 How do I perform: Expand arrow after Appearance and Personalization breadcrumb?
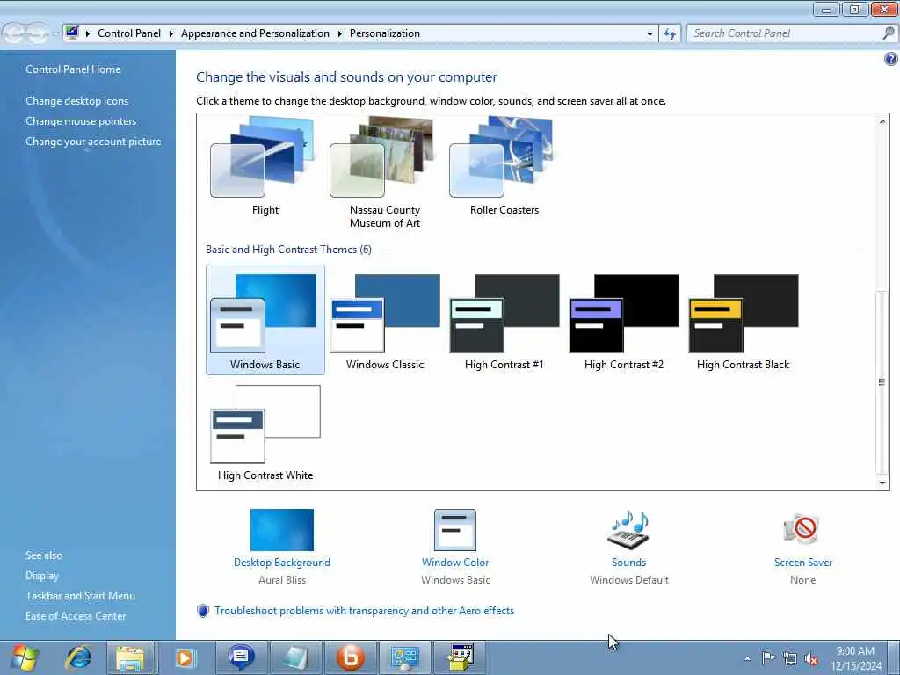pos(340,34)
